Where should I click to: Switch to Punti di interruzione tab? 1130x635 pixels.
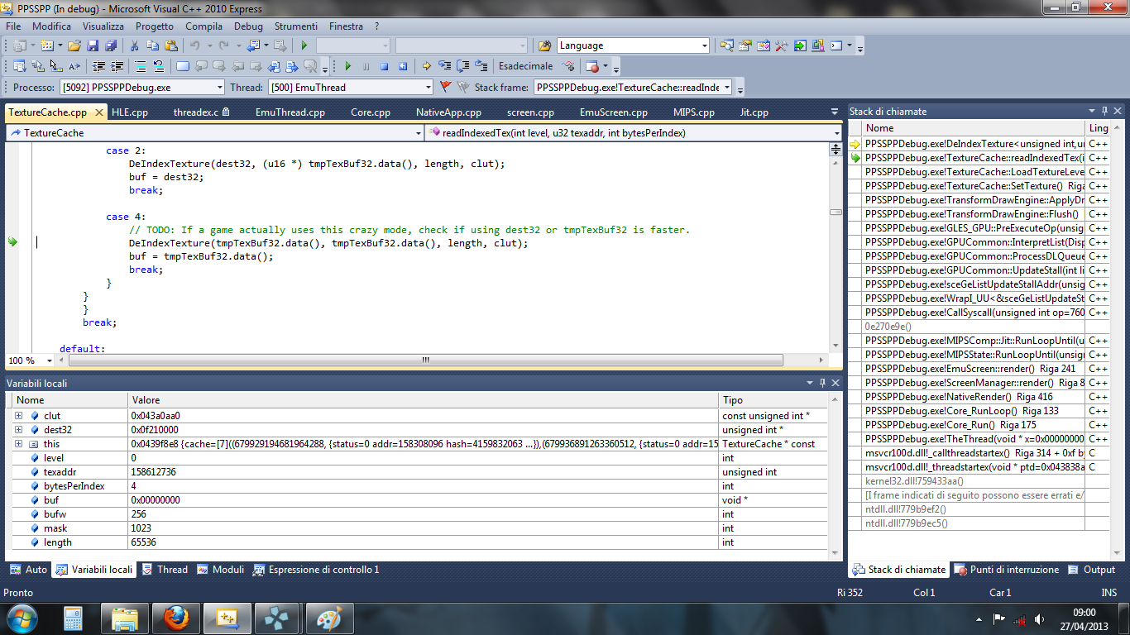point(1006,570)
